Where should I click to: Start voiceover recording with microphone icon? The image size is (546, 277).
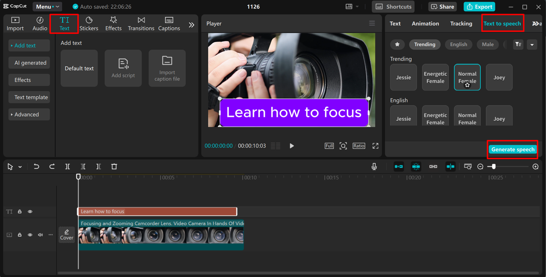(x=374, y=166)
